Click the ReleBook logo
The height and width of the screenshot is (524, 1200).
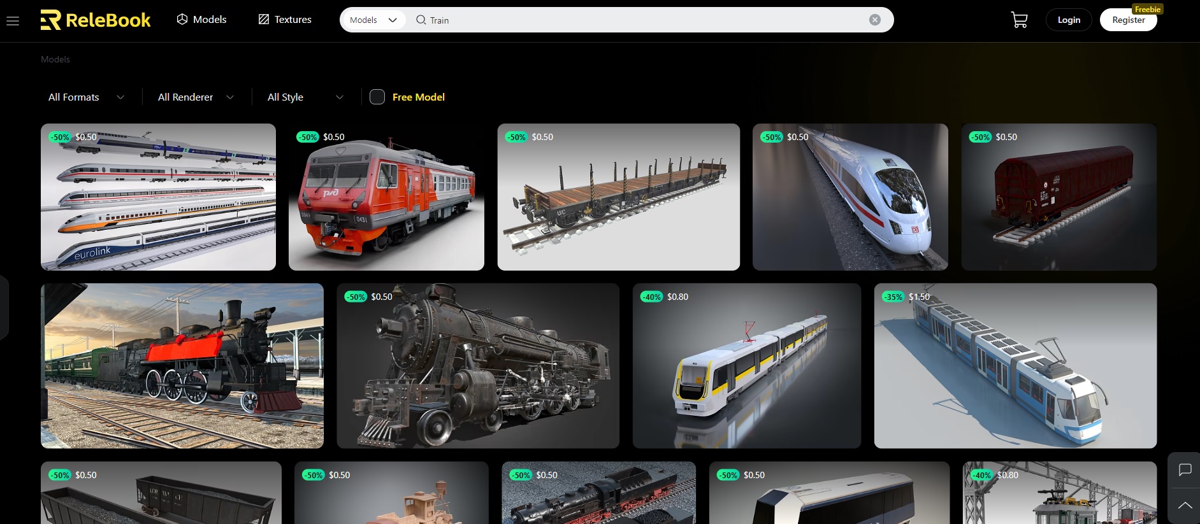point(96,20)
